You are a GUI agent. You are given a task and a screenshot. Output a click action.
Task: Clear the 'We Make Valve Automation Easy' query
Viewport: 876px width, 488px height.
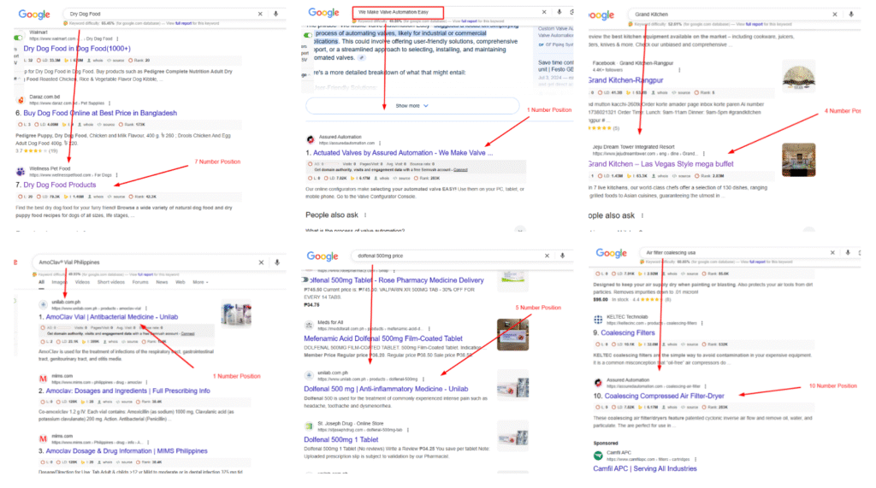(544, 12)
